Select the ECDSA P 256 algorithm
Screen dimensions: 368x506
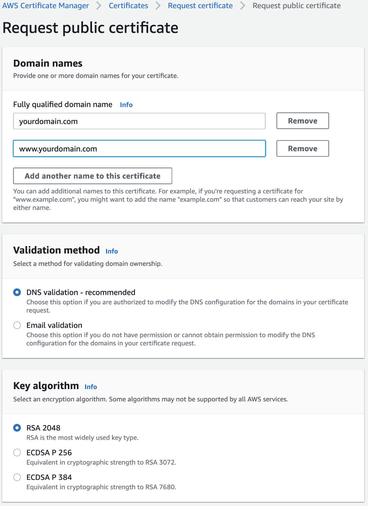[x=17, y=452]
